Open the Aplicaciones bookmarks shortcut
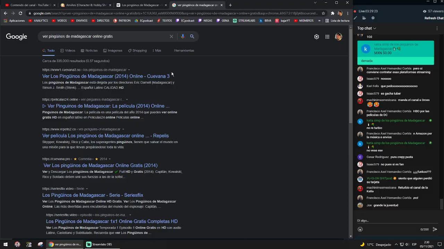Viewport: 444px width, 249px height. (14, 21)
